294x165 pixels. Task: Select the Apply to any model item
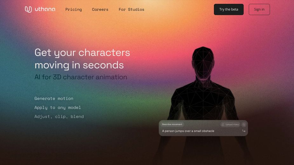pyautogui.click(x=58, y=108)
